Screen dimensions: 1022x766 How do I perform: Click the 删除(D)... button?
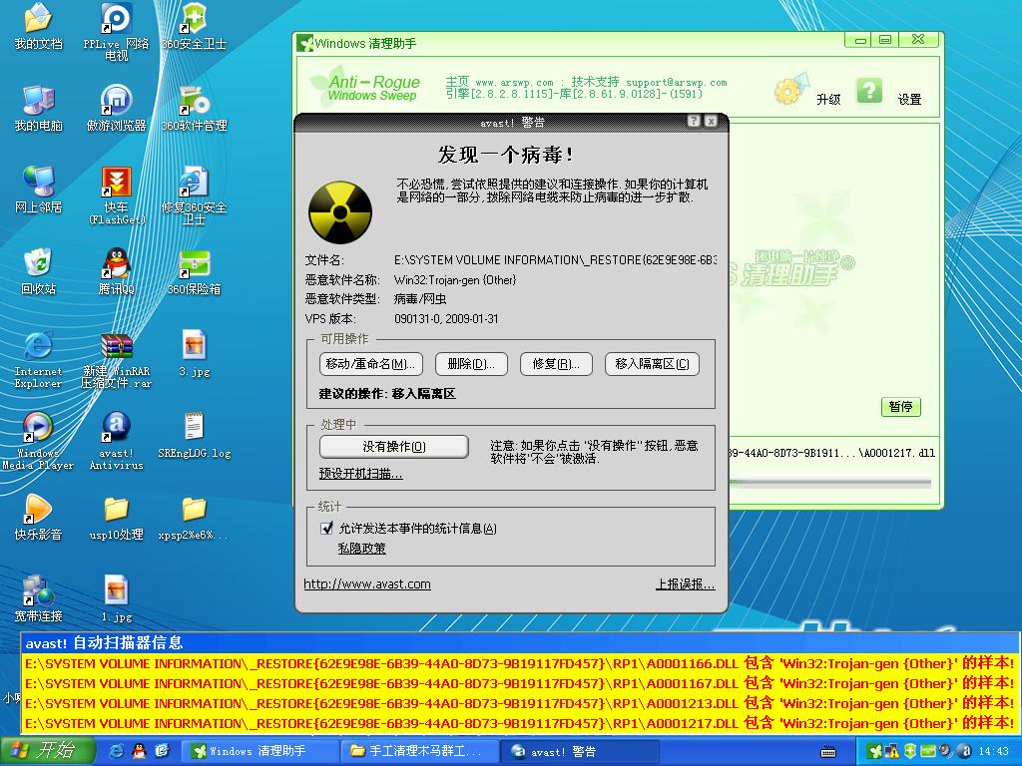(471, 364)
